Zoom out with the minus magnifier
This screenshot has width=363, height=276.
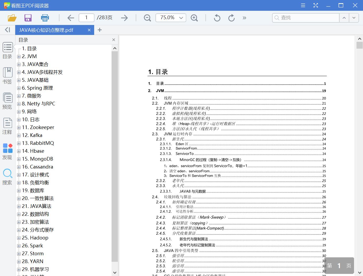point(147,18)
